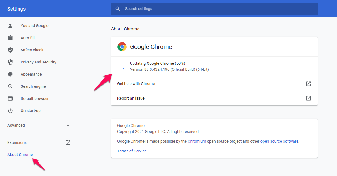Screen dimensions: 337x176
Task: Go to Auto-fill settings
Action: (28, 38)
